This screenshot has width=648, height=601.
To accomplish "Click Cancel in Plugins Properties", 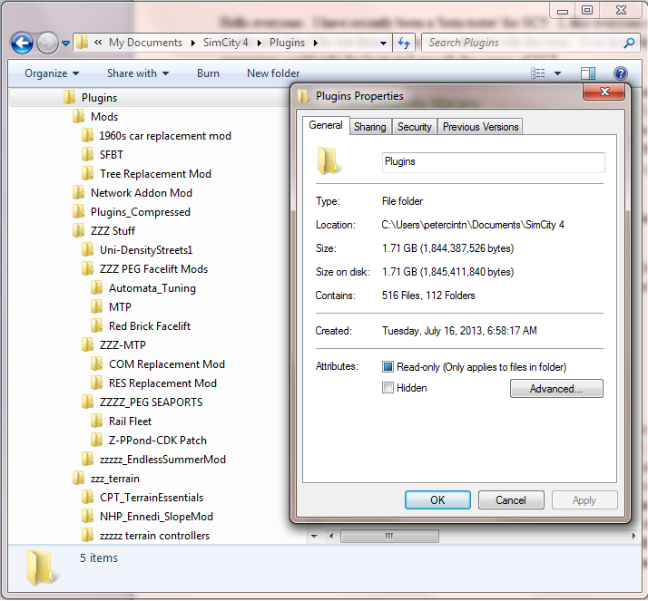I will (x=511, y=499).
